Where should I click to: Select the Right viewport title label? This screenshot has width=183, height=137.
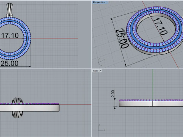pos(96,71)
